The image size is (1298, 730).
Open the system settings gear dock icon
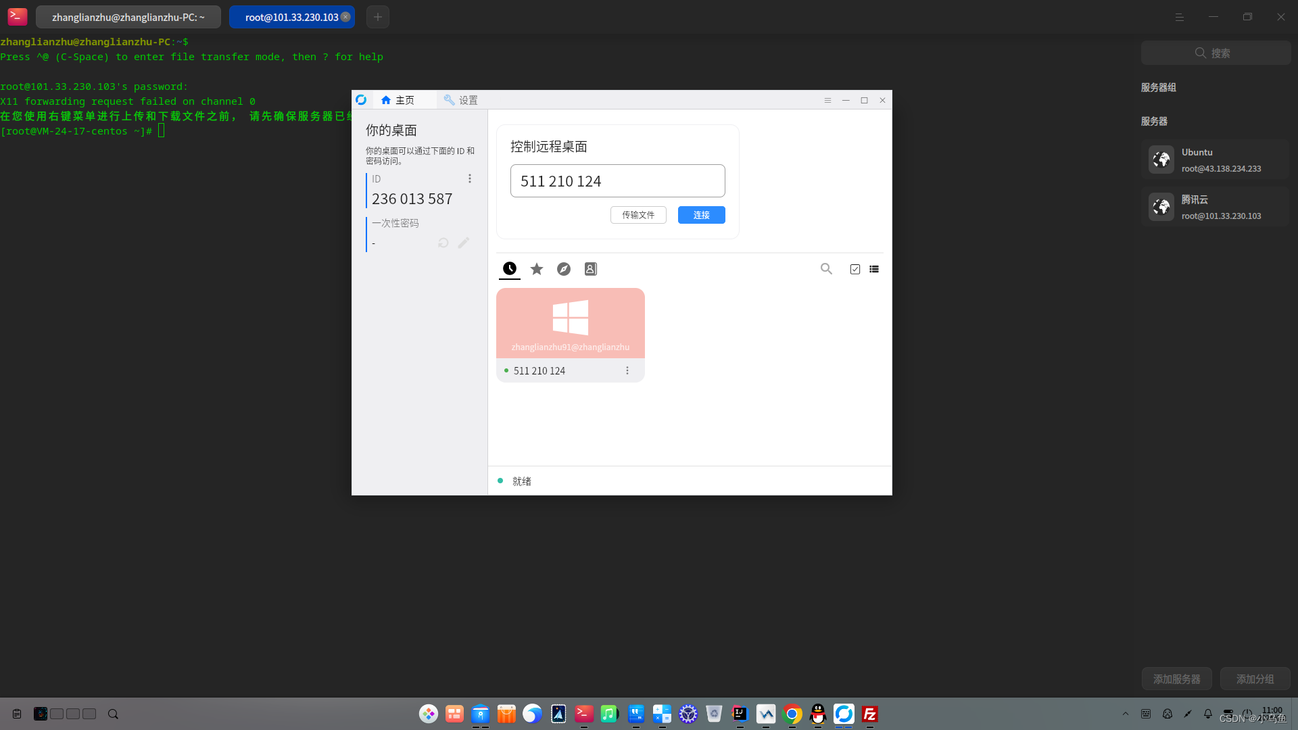click(x=688, y=714)
